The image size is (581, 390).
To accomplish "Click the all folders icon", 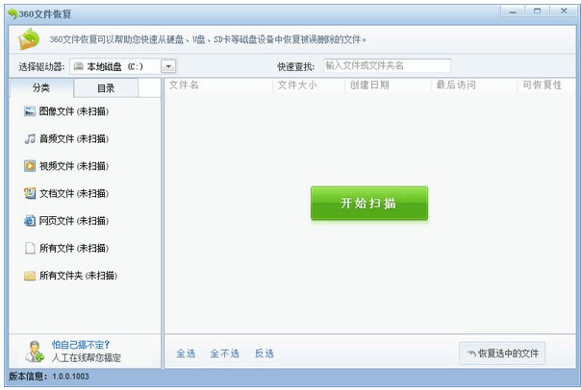I will 30,276.
